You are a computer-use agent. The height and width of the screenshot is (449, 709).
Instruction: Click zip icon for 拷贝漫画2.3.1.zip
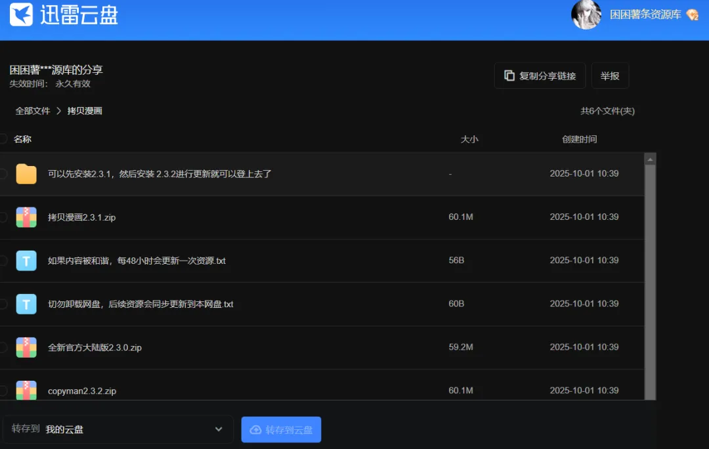(26, 217)
